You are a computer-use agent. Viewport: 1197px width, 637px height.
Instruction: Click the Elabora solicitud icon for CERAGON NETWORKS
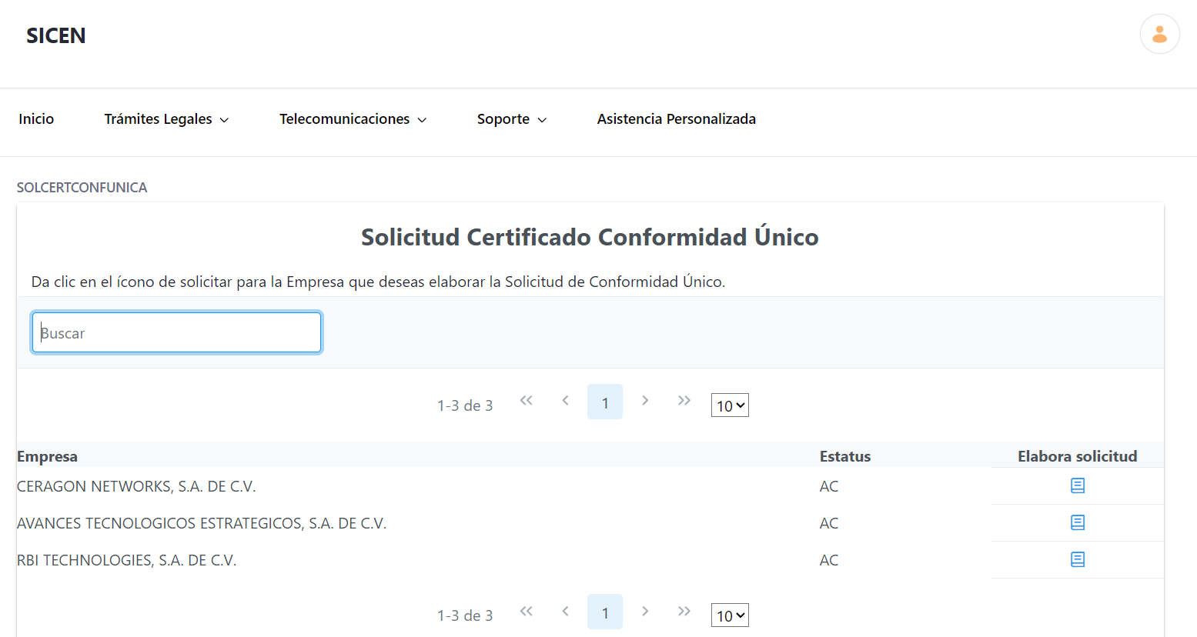click(x=1078, y=485)
